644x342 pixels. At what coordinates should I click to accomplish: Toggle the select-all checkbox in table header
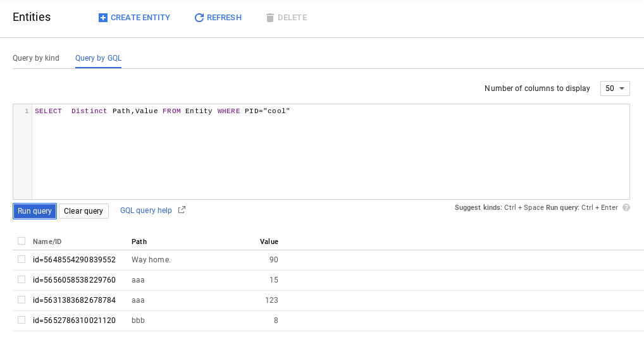(22, 241)
